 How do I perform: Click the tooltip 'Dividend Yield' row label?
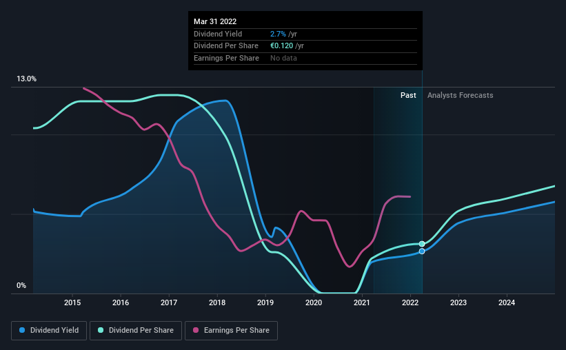click(x=218, y=34)
